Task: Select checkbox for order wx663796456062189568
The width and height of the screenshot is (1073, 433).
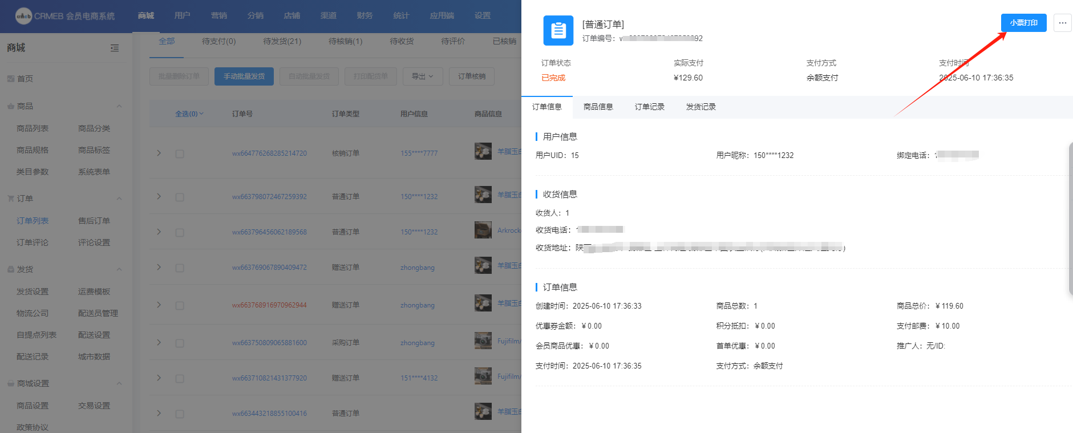Action: [180, 232]
